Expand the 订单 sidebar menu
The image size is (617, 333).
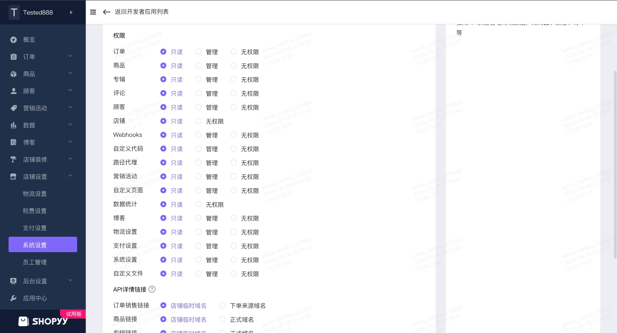tap(42, 57)
